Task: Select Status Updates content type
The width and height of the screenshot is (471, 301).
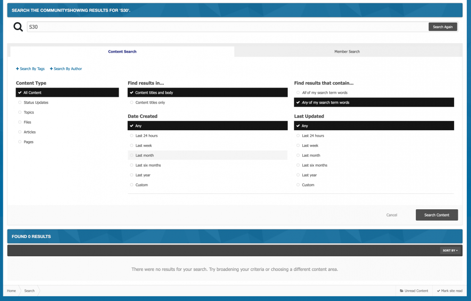Action: [x=67, y=103]
